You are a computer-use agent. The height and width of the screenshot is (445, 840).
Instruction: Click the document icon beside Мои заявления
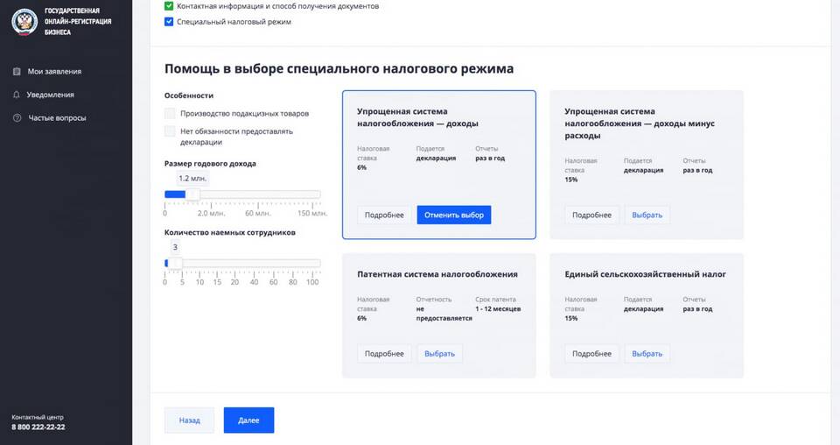coord(17,72)
